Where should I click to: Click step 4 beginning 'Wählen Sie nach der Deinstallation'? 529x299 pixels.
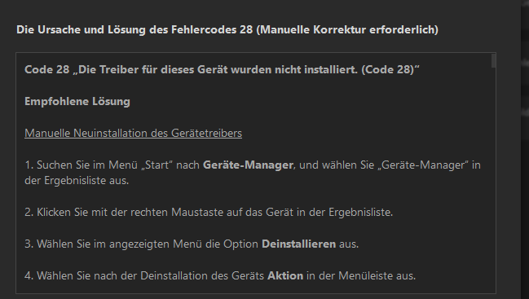click(220, 275)
